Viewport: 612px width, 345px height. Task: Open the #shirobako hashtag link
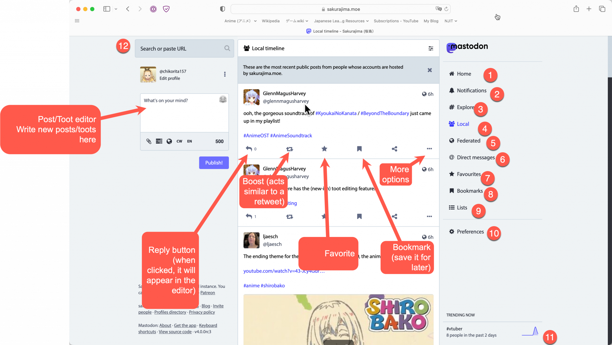pyautogui.click(x=272, y=285)
